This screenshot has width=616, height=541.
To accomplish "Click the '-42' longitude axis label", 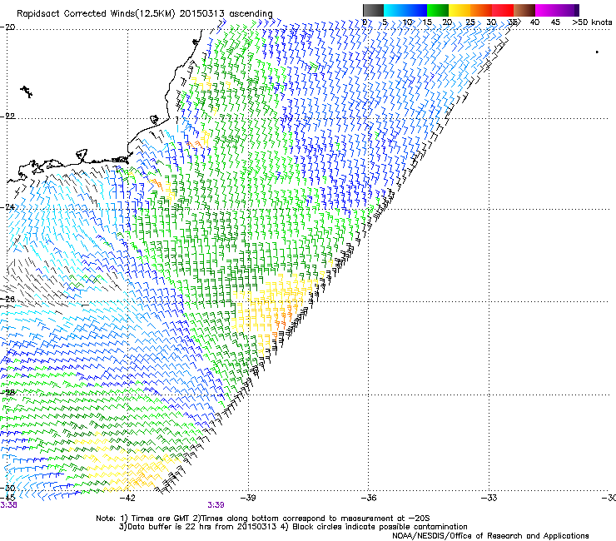I will (127, 498).
